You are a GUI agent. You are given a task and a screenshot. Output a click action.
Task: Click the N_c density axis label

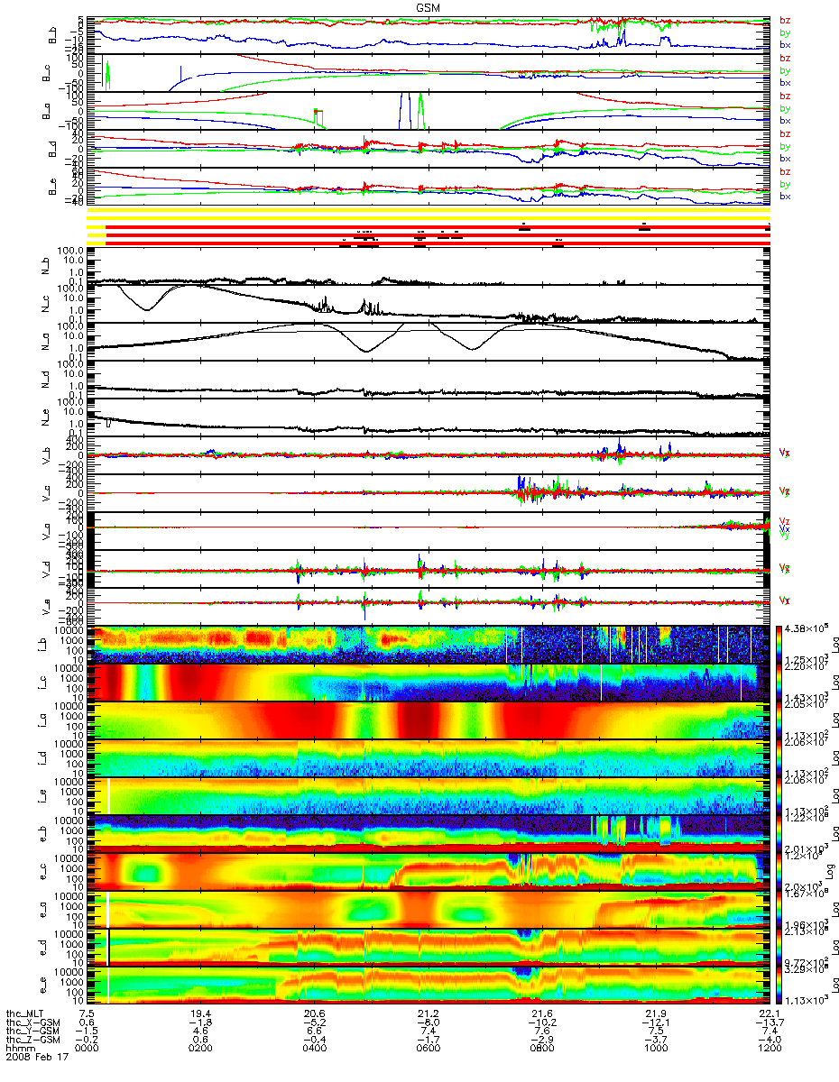pos(47,305)
